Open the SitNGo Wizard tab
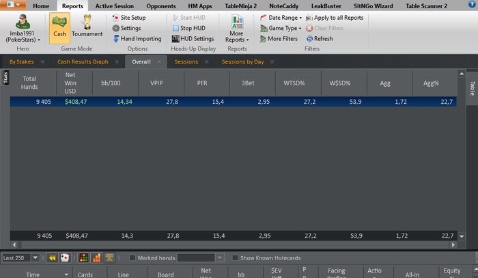The height and width of the screenshot is (278, 478). click(373, 5)
